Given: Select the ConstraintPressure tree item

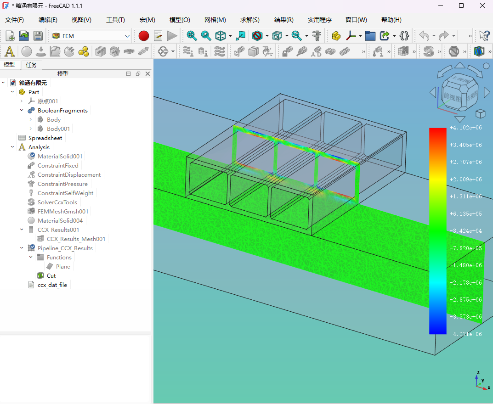Looking at the screenshot, I should click(62, 184).
